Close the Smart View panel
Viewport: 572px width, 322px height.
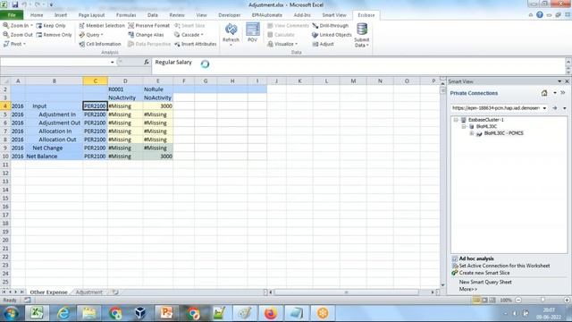567,81
